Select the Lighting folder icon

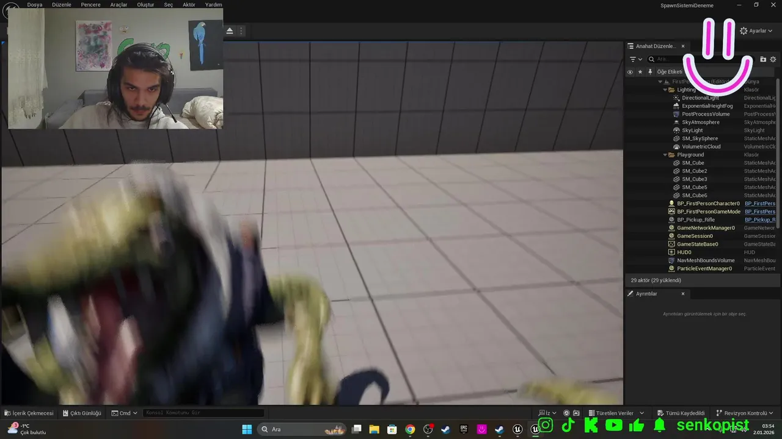[671, 90]
